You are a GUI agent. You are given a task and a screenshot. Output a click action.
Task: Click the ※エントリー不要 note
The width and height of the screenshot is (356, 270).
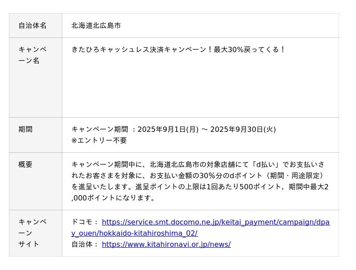(x=99, y=140)
